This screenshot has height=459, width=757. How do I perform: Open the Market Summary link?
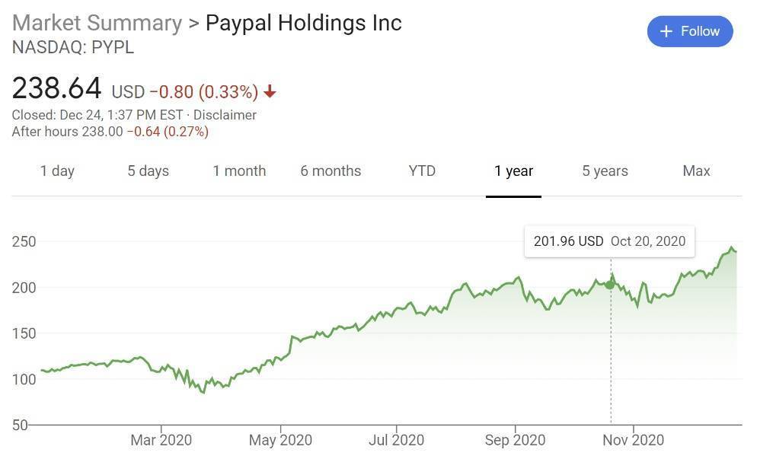click(x=97, y=23)
